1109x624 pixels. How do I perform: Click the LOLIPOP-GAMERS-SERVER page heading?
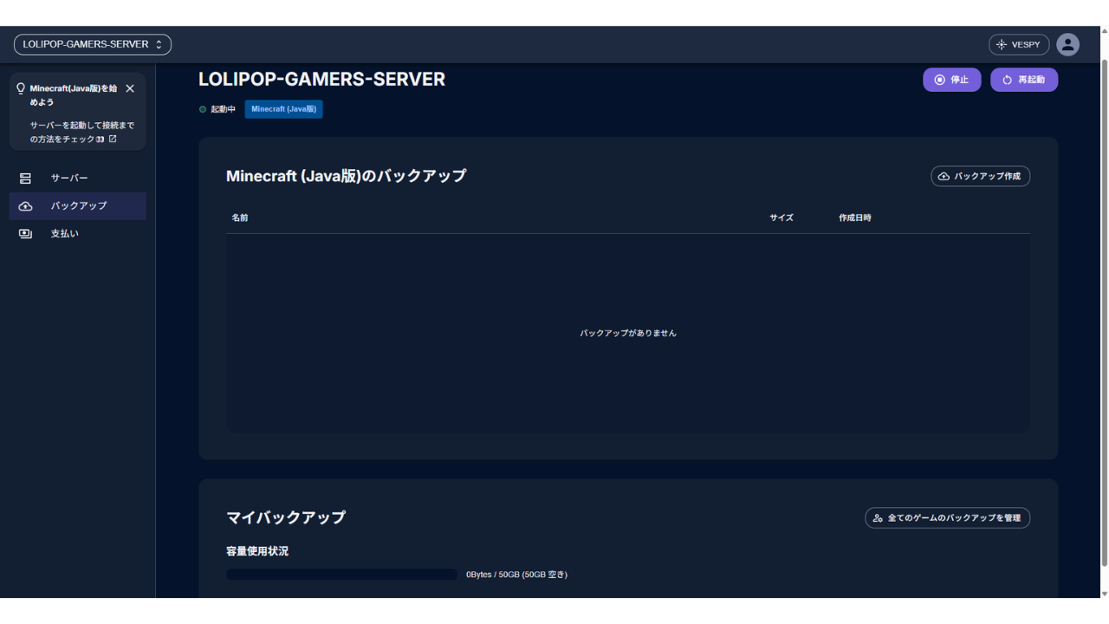coord(321,79)
